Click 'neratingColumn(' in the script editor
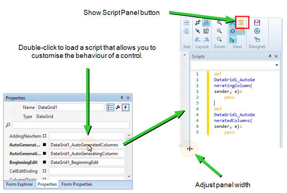This screenshot has height=193, width=287. [233, 86]
